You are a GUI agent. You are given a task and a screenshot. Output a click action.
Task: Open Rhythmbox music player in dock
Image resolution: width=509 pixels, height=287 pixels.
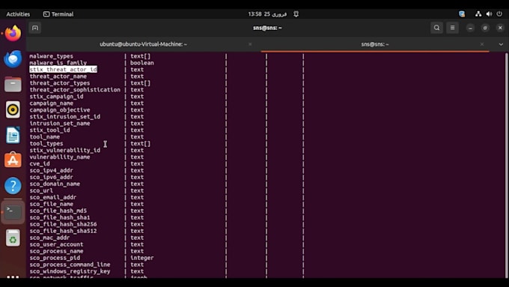point(13,110)
